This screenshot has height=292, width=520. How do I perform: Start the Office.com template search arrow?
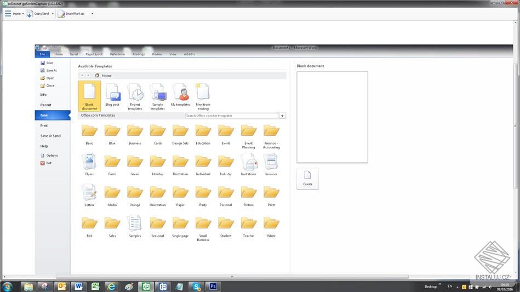tap(282, 116)
